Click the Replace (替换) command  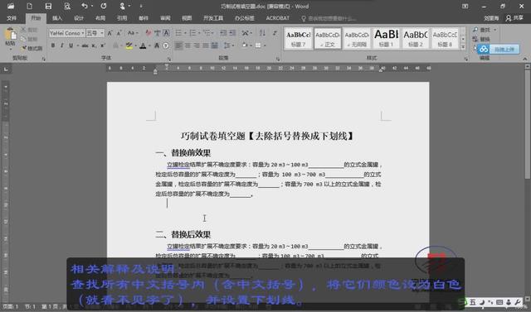(481, 39)
